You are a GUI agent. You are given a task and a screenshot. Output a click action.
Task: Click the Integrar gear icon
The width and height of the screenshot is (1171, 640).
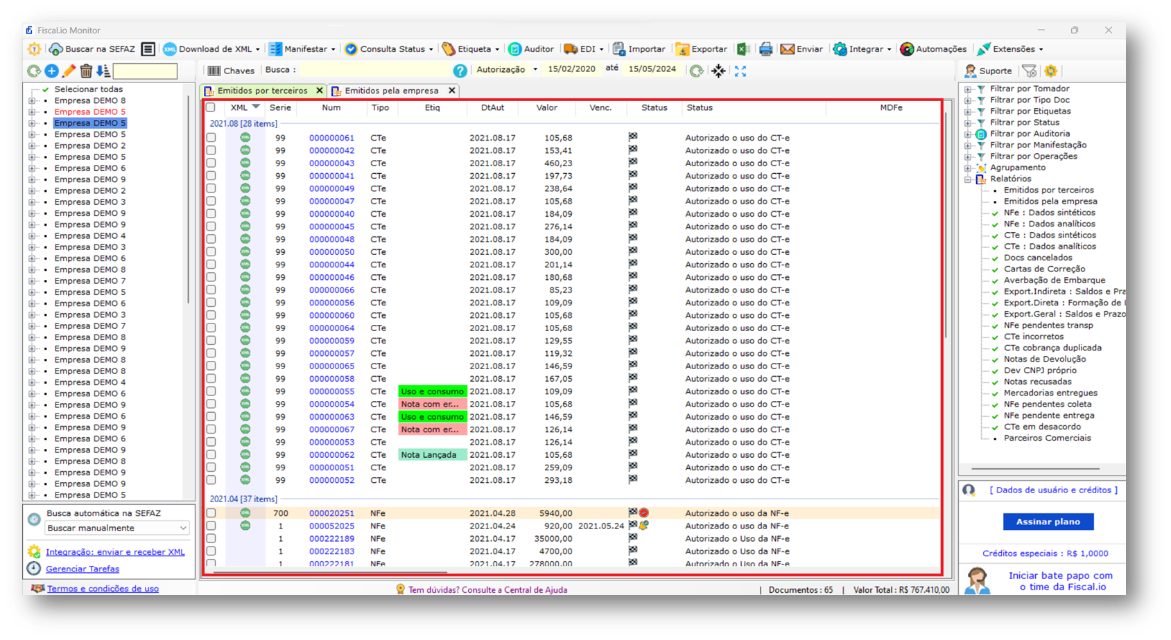pyautogui.click(x=840, y=49)
